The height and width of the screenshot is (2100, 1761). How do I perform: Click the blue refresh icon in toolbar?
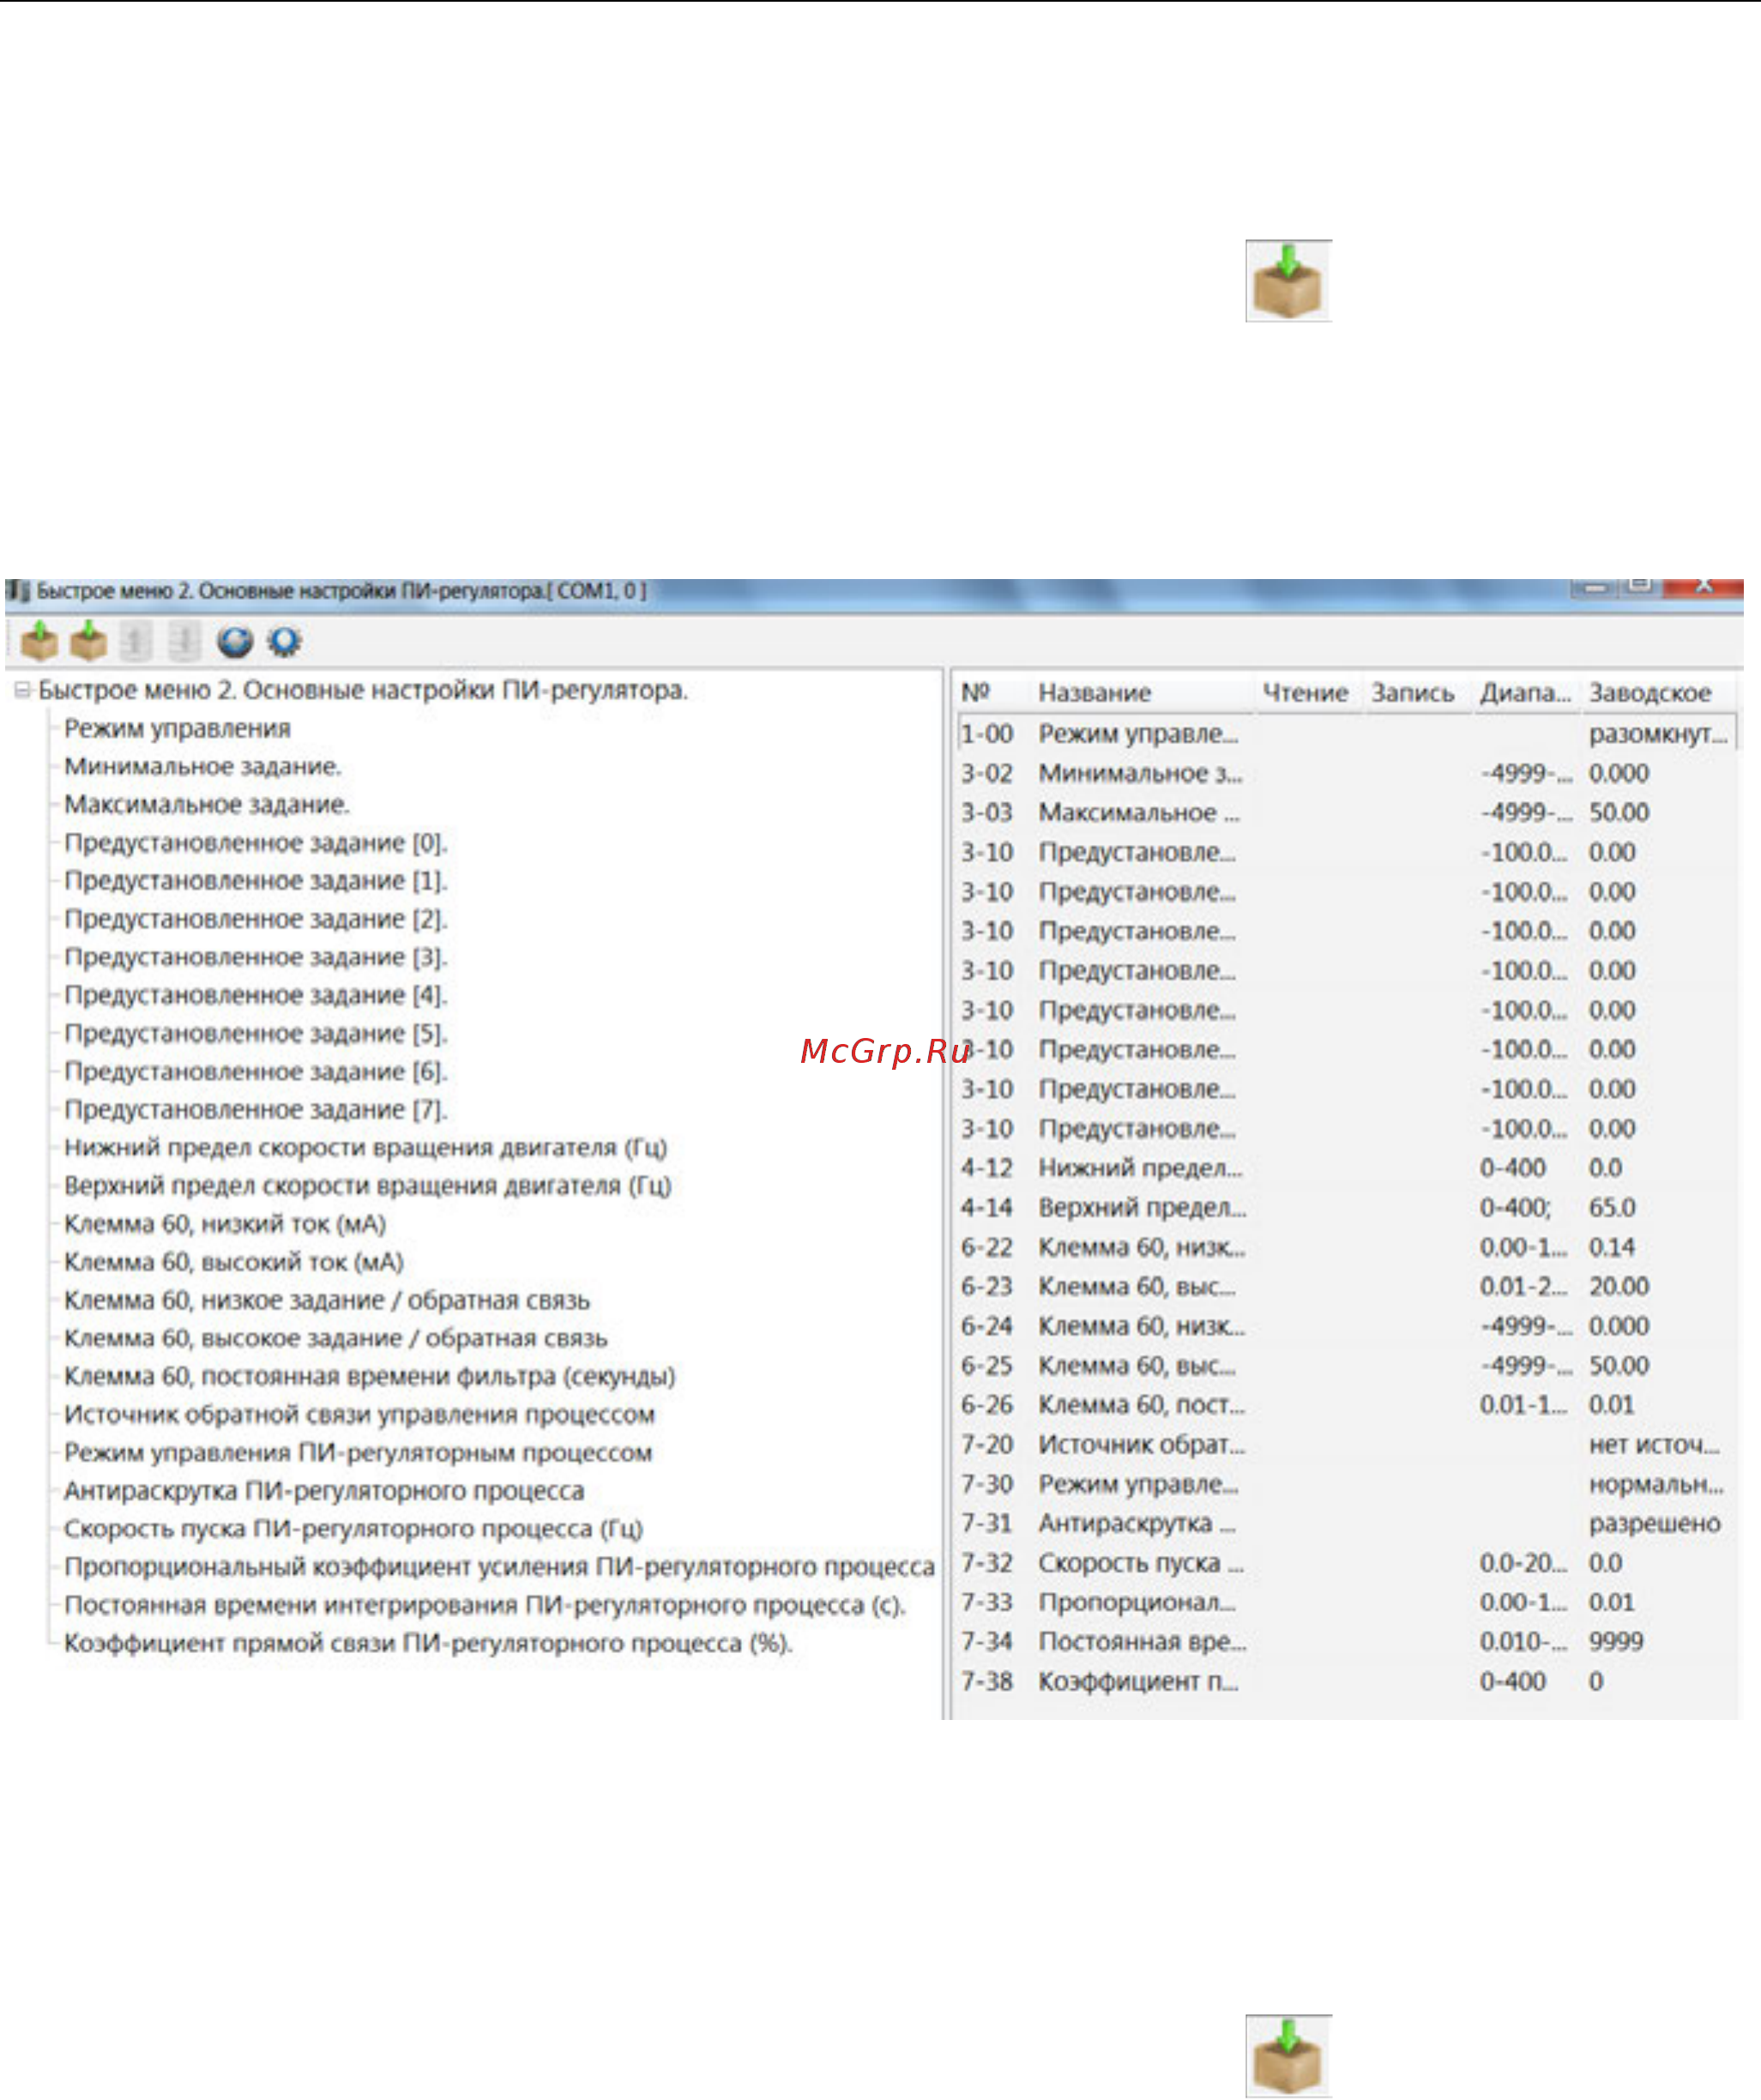click(x=235, y=641)
